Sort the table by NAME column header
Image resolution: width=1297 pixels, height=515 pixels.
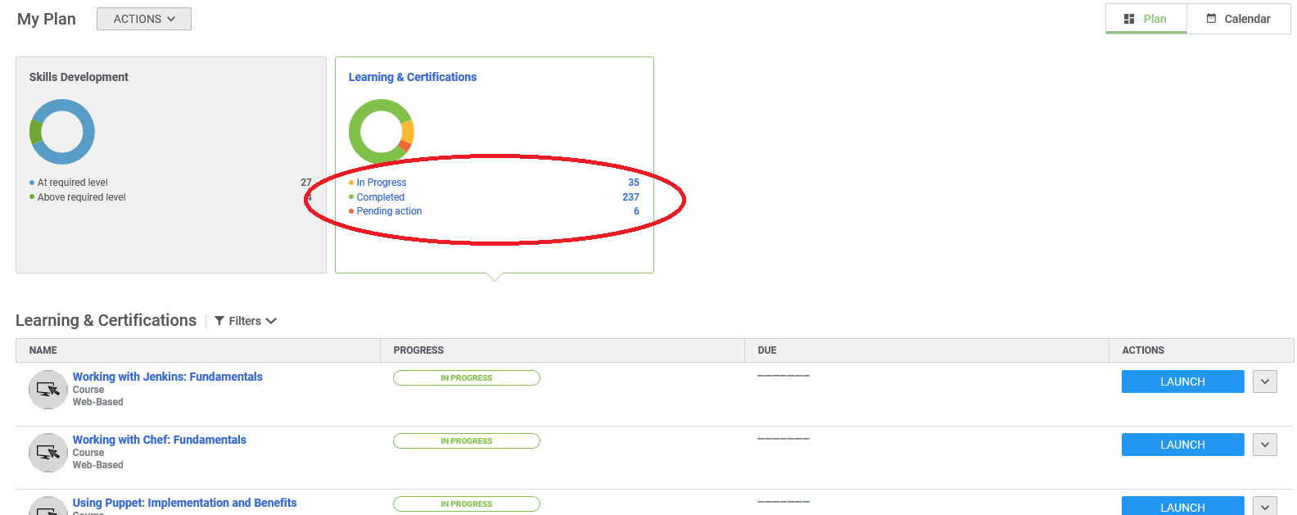coord(43,350)
